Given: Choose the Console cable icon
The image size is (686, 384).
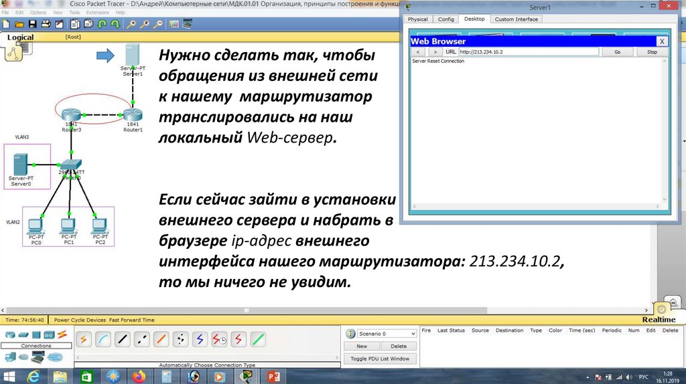Looking at the screenshot, I should tap(103, 339).
